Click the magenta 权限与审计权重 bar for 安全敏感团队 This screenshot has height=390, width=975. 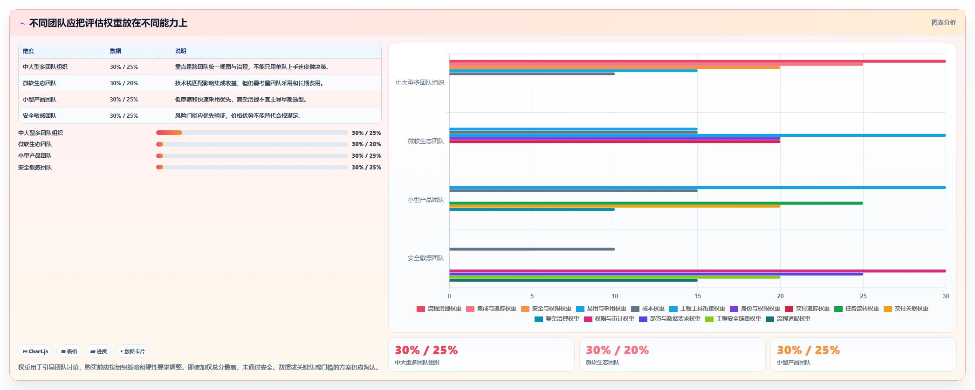697,271
